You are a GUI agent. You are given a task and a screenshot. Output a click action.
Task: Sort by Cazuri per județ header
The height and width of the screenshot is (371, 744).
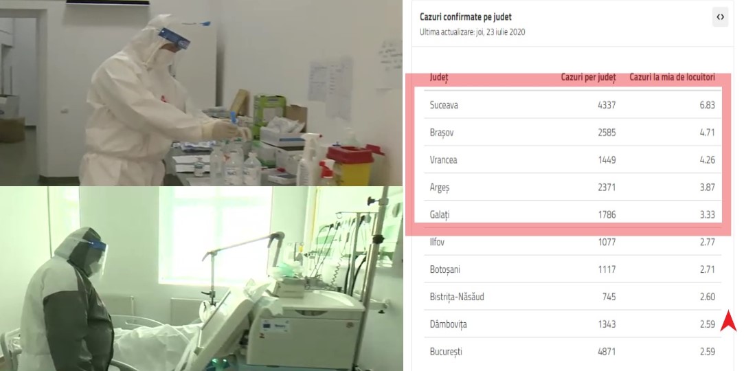(x=588, y=78)
